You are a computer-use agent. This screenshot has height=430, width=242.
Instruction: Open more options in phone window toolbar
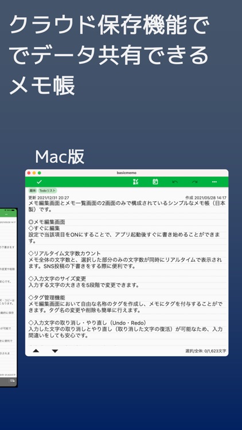click(x=6, y=214)
